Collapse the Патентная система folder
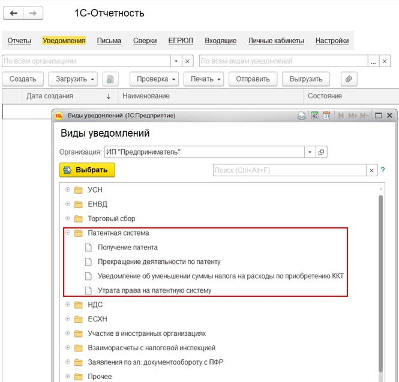This screenshot has height=382, width=399. (68, 233)
